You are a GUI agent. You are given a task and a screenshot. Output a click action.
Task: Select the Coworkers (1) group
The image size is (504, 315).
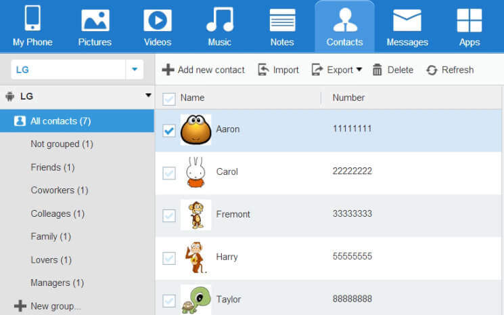[59, 190]
